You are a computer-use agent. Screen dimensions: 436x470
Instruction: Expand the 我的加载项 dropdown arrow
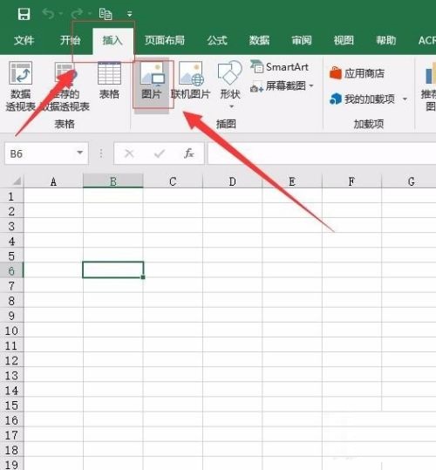pos(405,99)
